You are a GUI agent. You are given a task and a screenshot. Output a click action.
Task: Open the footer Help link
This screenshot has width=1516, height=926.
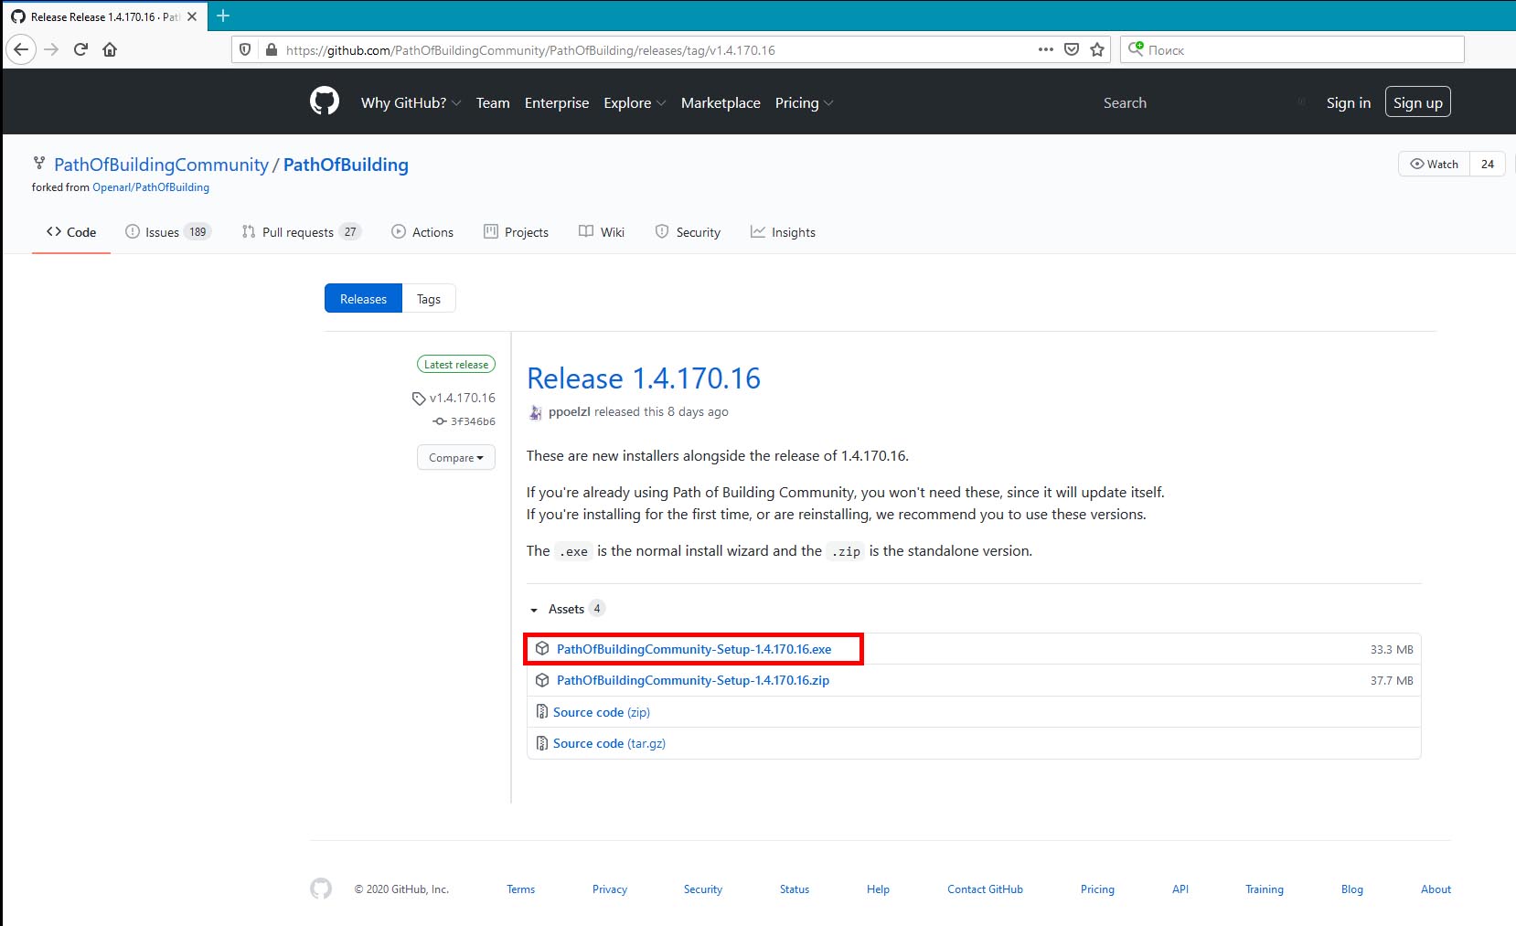(x=878, y=889)
